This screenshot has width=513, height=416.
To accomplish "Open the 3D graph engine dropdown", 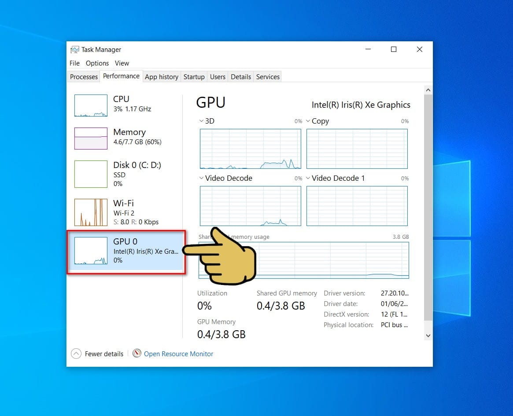I will pos(201,121).
